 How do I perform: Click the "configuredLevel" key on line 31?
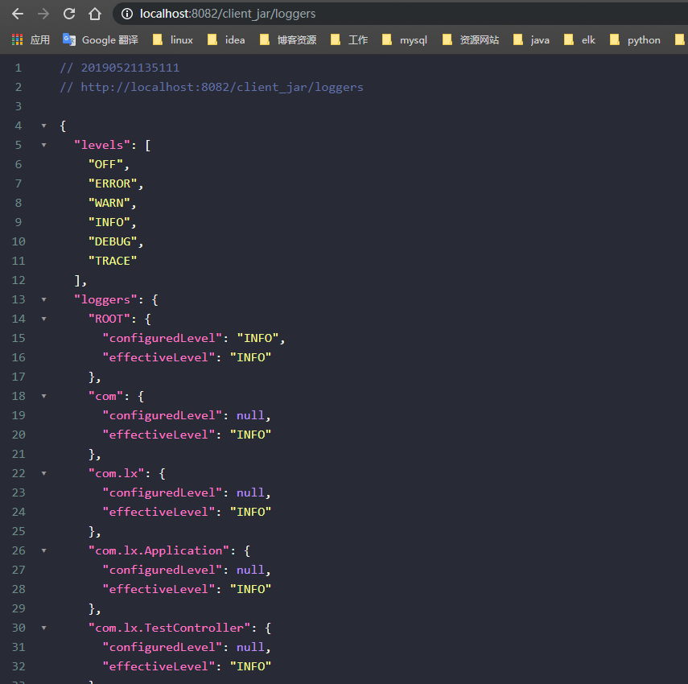tap(163, 647)
